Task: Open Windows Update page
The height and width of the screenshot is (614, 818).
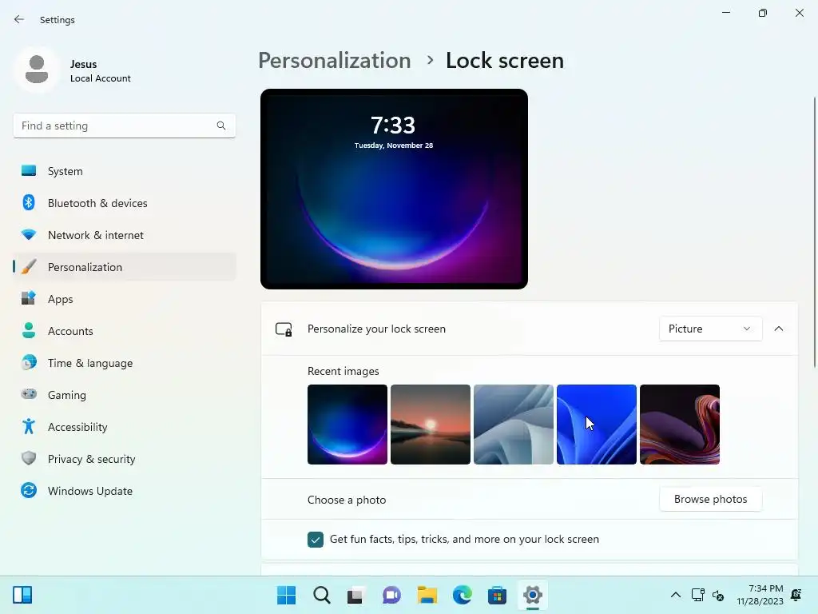Action: 125,490
